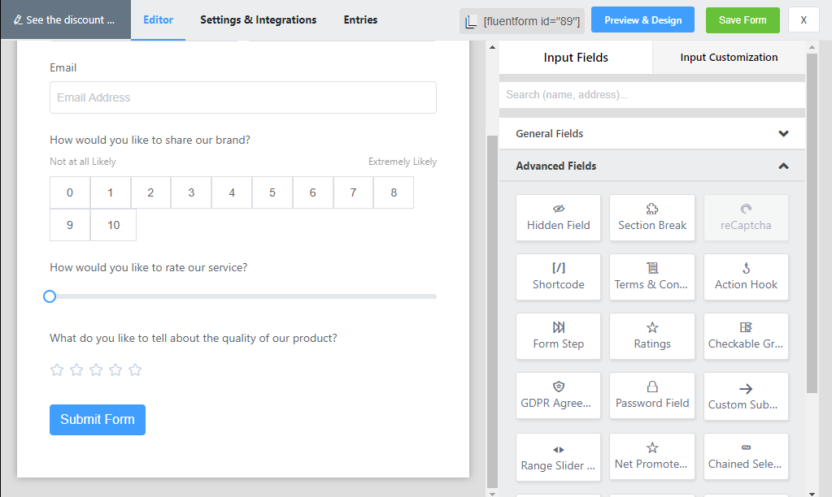
Task: Switch to the Input Customization tab
Action: point(729,58)
